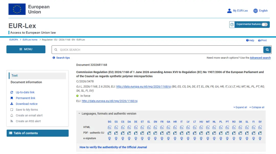Click the C/2026/3478 reference text
This screenshot has height=154, width=276.
pos(85,81)
